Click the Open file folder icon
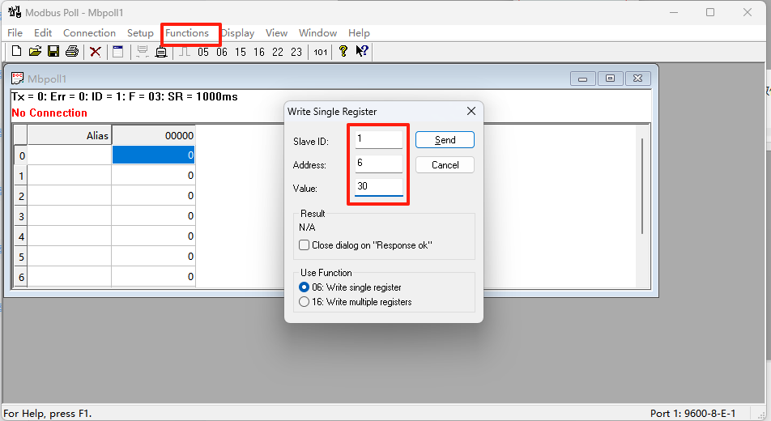The height and width of the screenshot is (421, 771). [35, 52]
